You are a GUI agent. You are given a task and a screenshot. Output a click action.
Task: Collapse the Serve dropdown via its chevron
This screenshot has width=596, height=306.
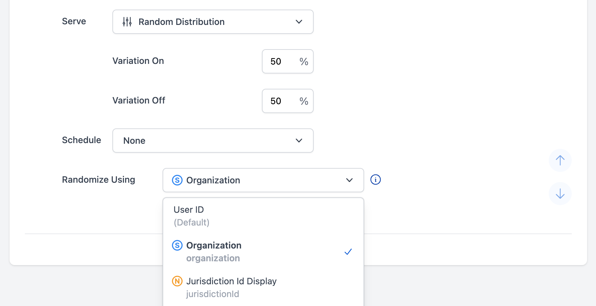[x=299, y=22]
